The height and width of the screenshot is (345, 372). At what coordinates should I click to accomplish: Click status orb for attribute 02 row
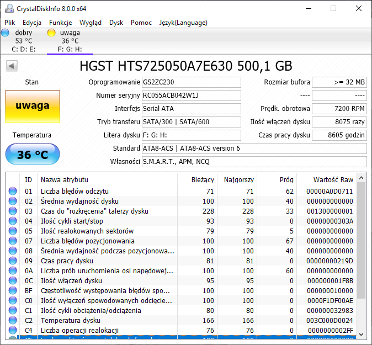(13, 201)
